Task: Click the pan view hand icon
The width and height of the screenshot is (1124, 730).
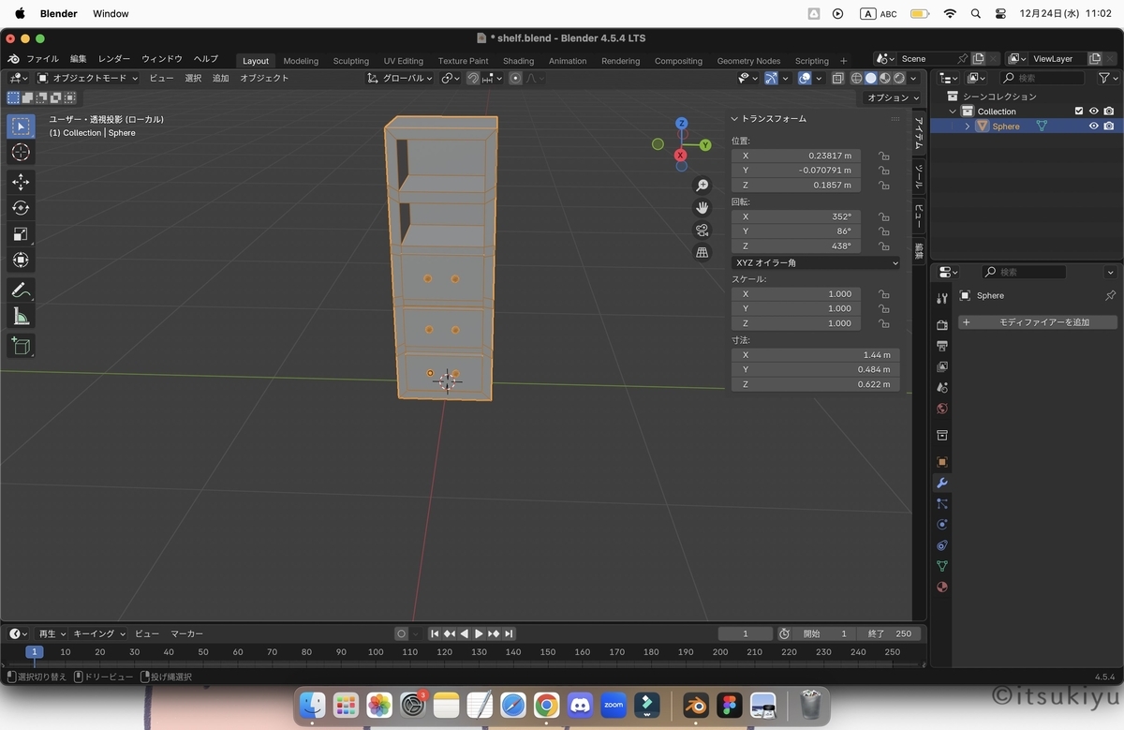Action: pyautogui.click(x=702, y=208)
